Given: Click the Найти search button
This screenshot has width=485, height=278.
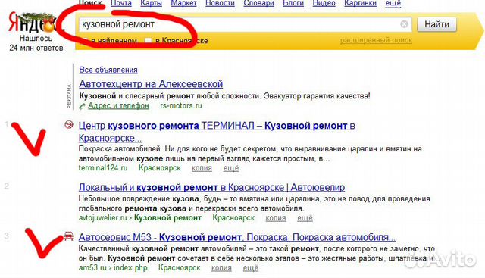Looking at the screenshot, I should tap(436, 24).
